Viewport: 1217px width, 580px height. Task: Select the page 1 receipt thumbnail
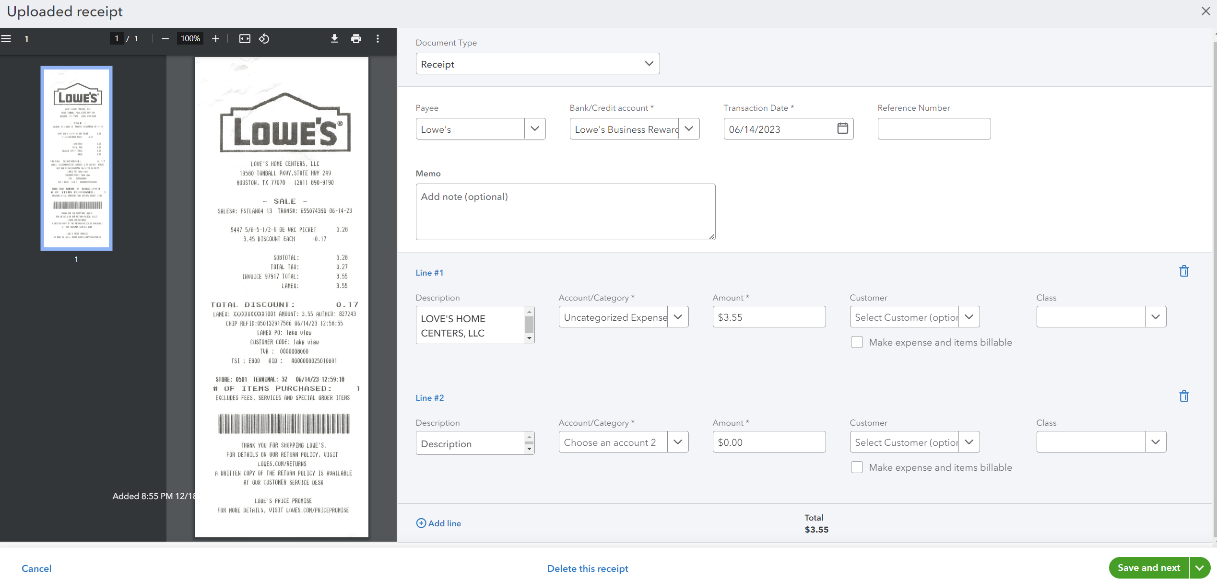click(x=77, y=158)
